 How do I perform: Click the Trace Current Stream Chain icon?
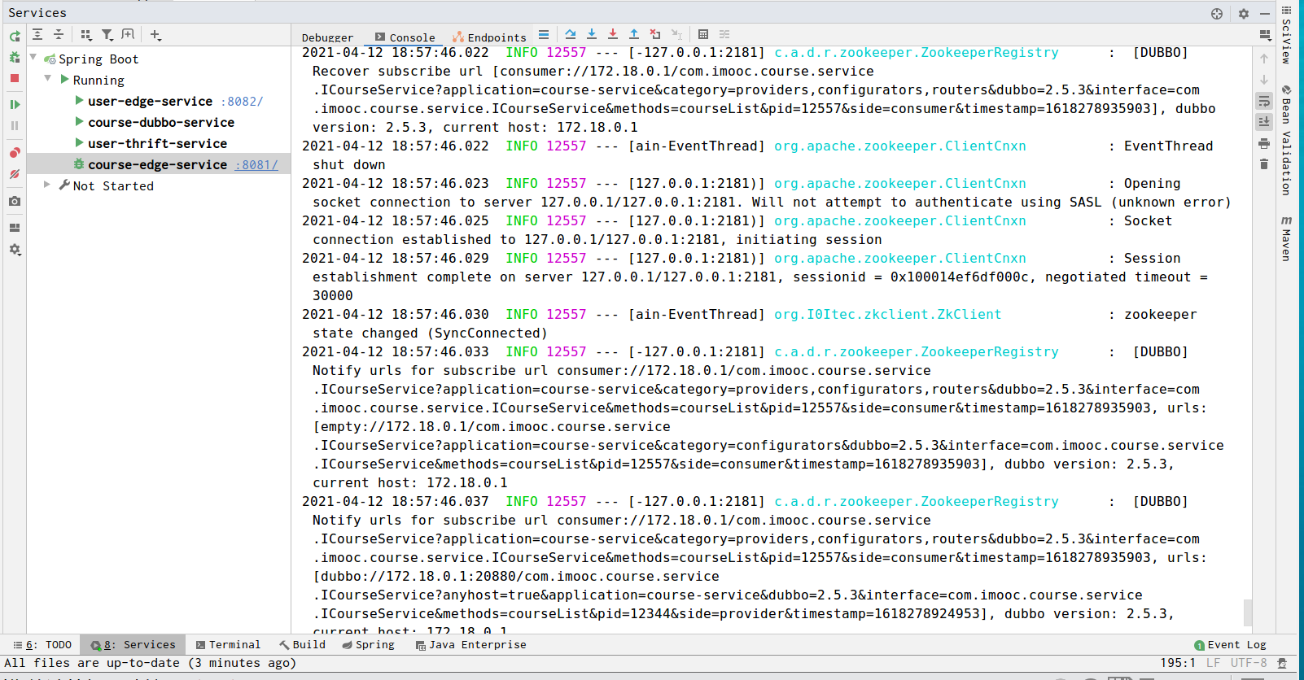point(724,34)
